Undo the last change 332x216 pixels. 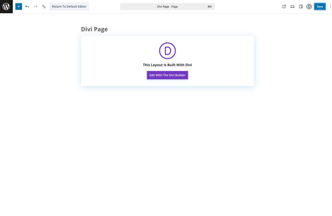tap(27, 6)
